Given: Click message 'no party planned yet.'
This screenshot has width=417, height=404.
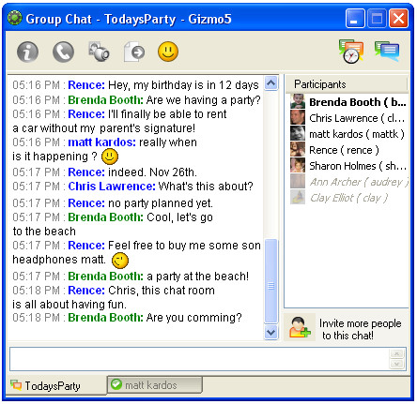Looking at the screenshot, I should pyautogui.click(x=161, y=203).
